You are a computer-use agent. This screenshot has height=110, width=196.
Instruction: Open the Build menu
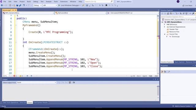pos(29,2)
